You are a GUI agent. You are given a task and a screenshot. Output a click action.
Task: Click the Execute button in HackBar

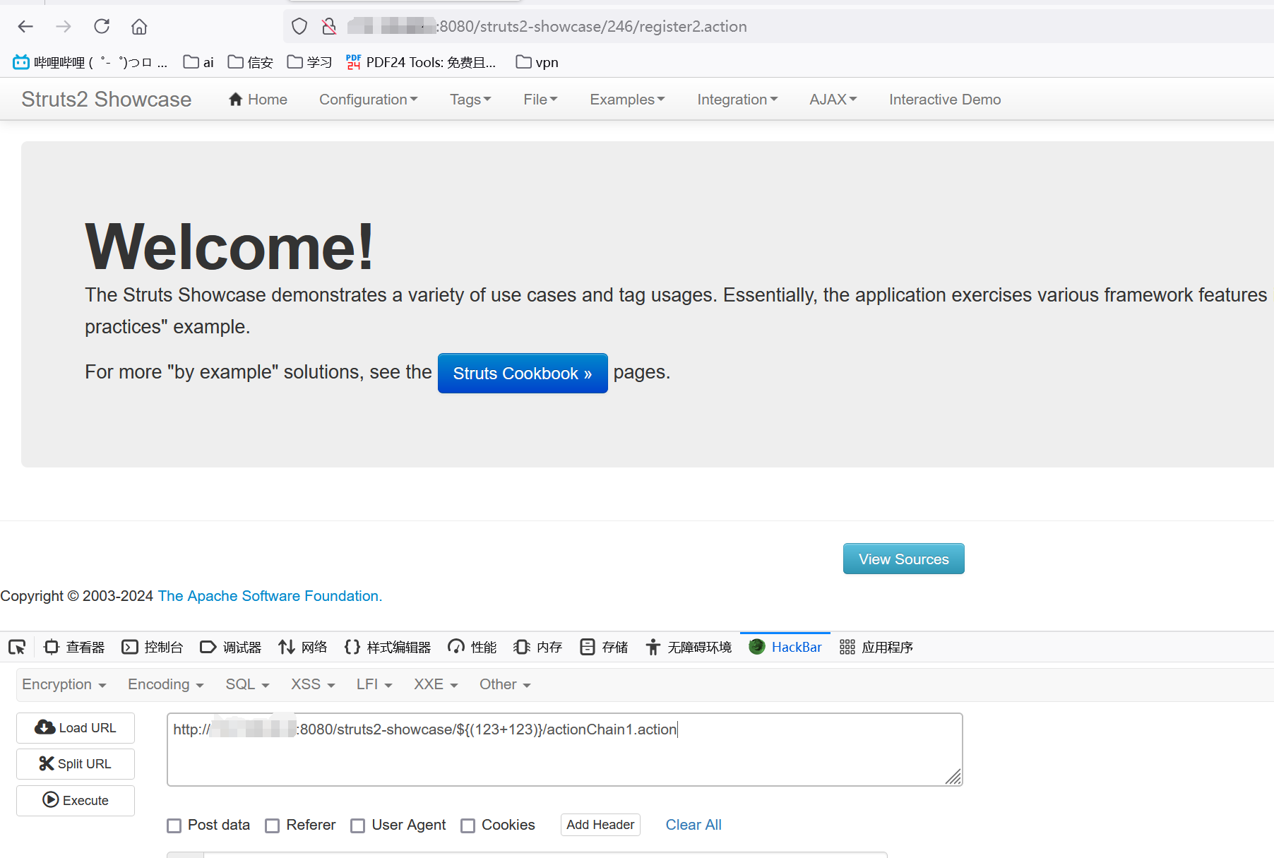[76, 801]
